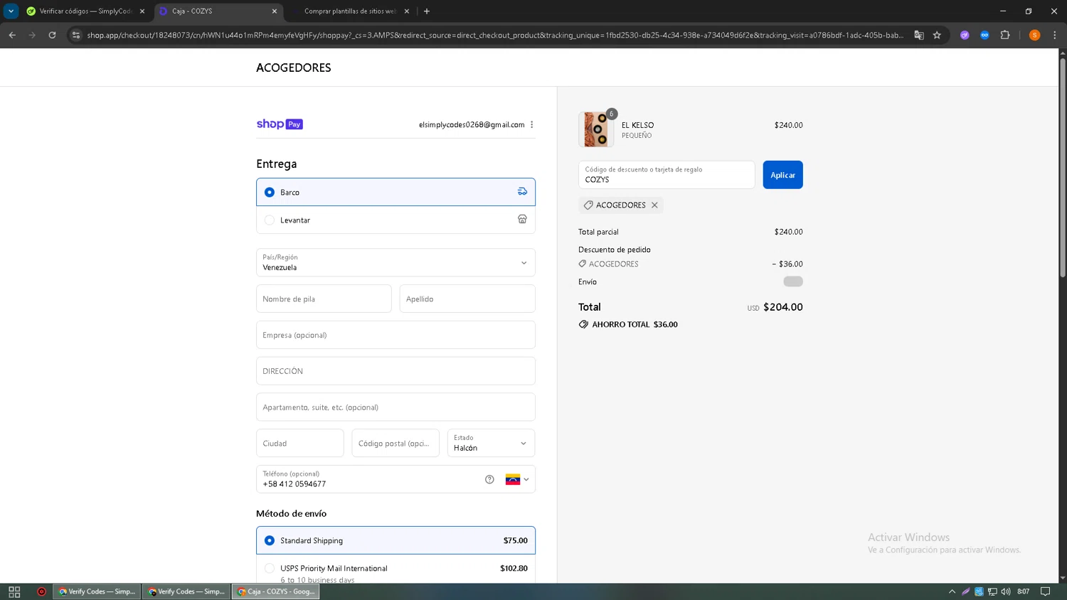Click the translate page icon in address bar

point(919,35)
